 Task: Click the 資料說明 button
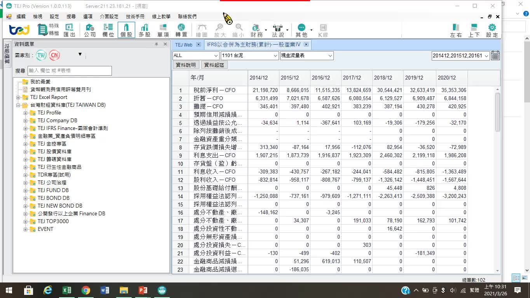click(186, 65)
